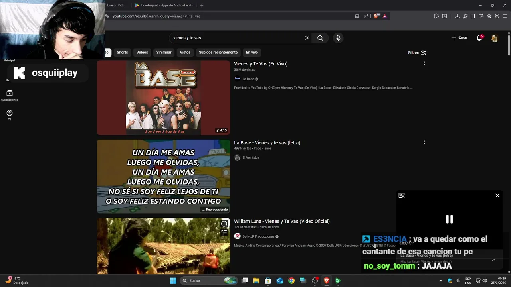Open Google Chrome from taskbar
The height and width of the screenshot is (287, 511).
pyautogui.click(x=291, y=281)
